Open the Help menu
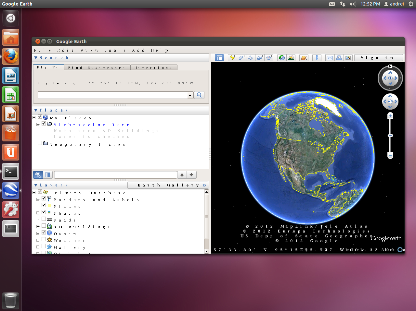 [x=160, y=50]
